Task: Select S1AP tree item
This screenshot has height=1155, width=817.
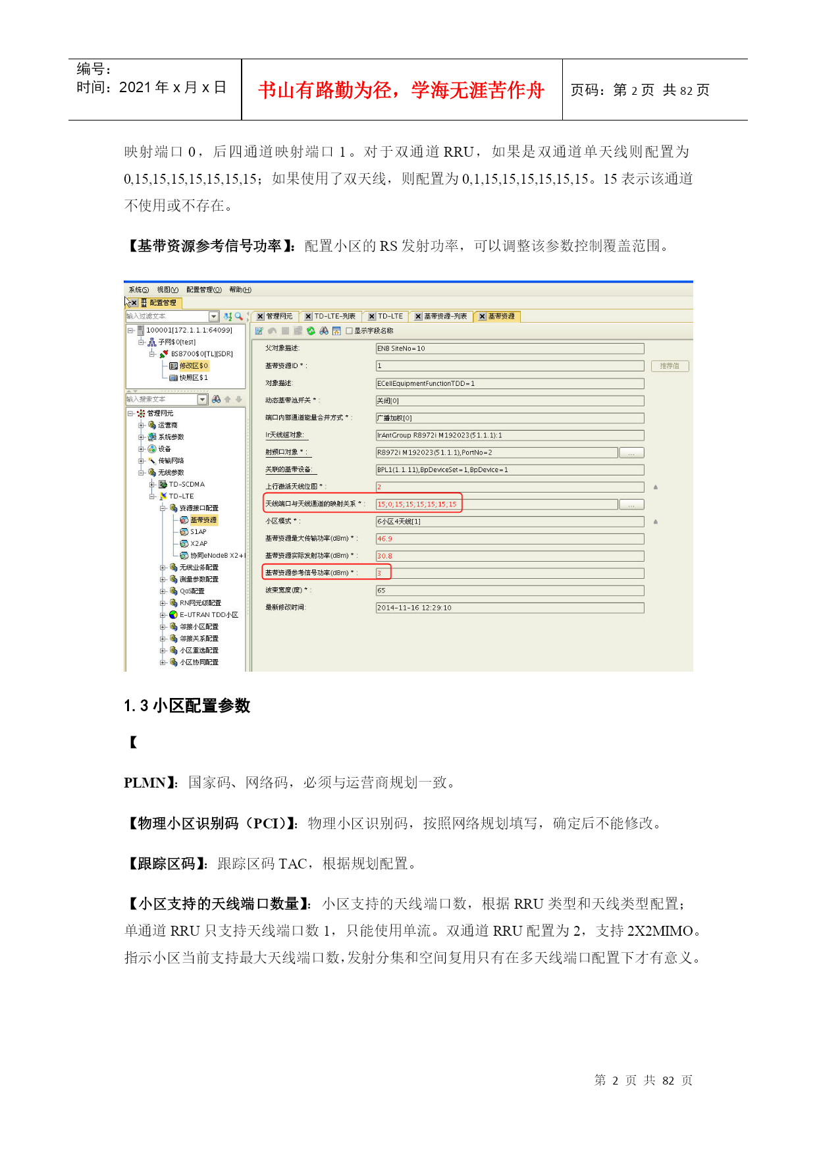Action: pos(198,532)
